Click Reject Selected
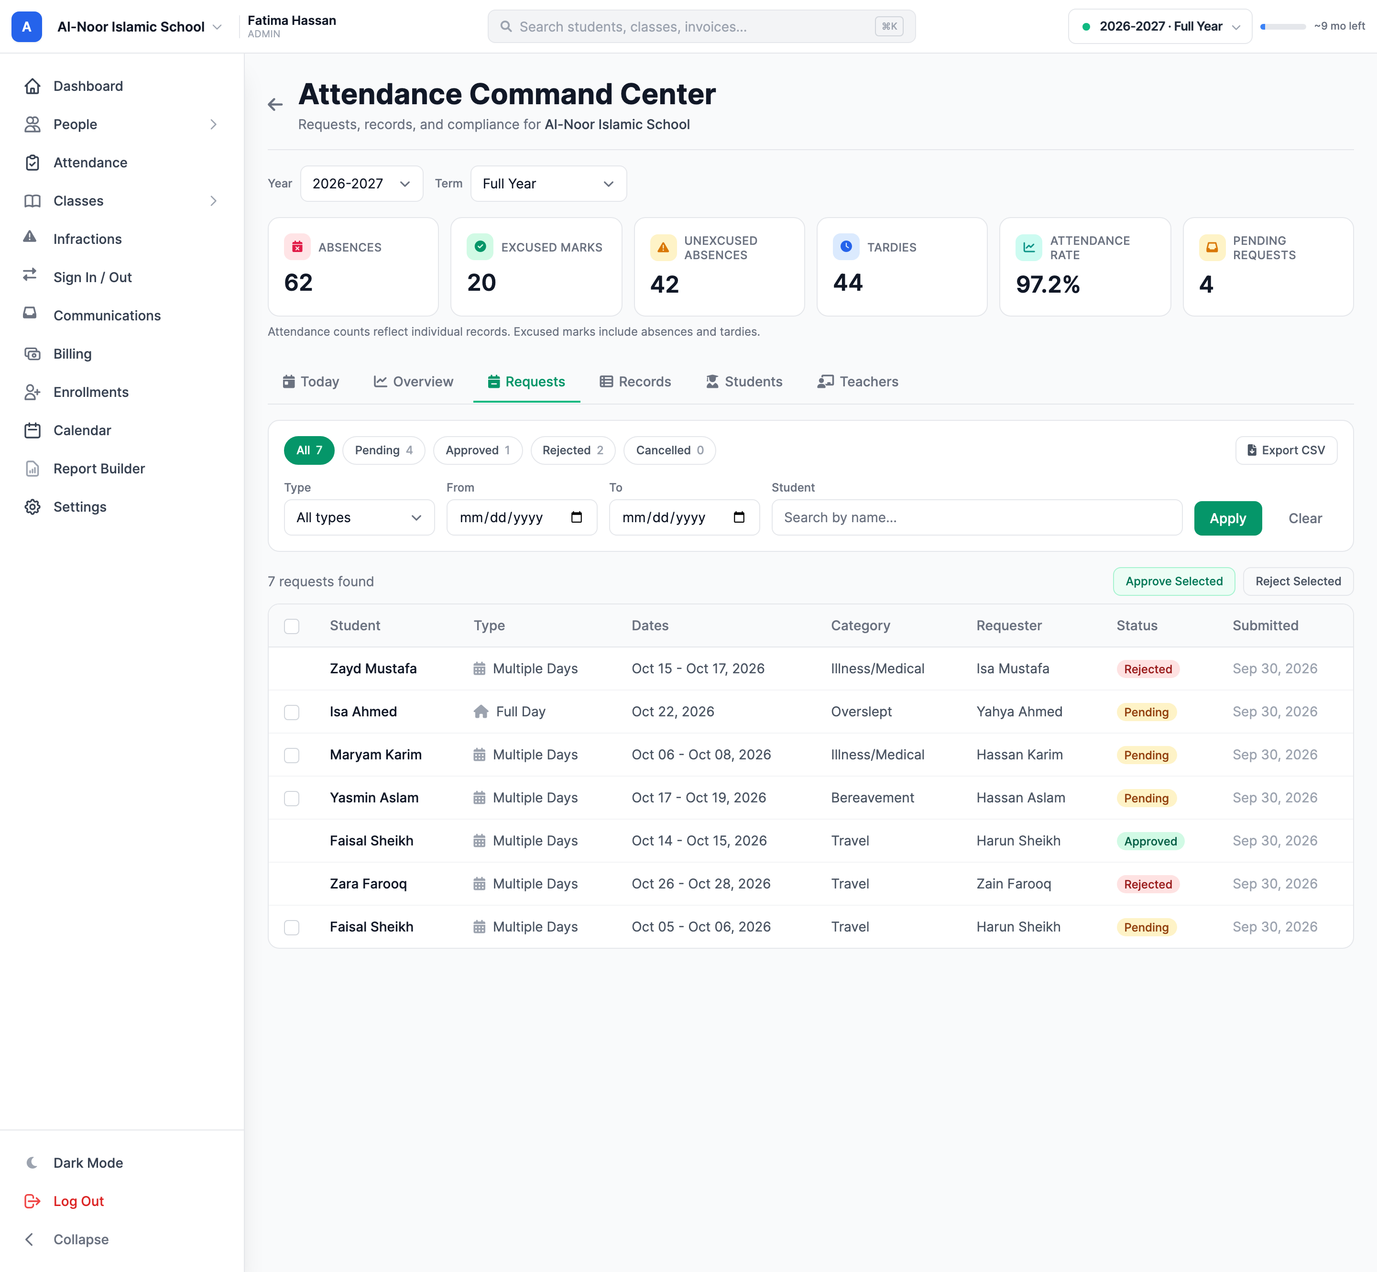Screen dimensions: 1377x1272 pyautogui.click(x=1298, y=581)
